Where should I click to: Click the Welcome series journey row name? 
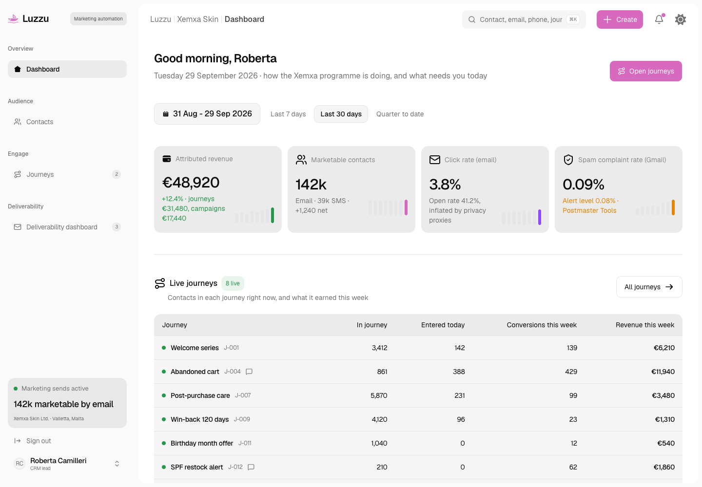click(x=195, y=348)
